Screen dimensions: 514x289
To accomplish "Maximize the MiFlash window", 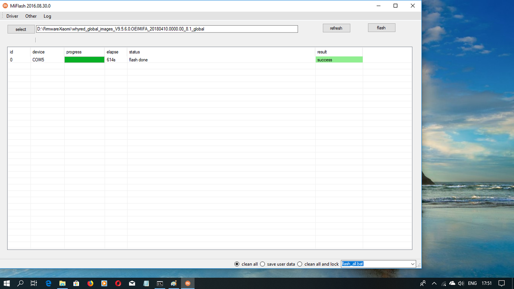I will pos(396,6).
